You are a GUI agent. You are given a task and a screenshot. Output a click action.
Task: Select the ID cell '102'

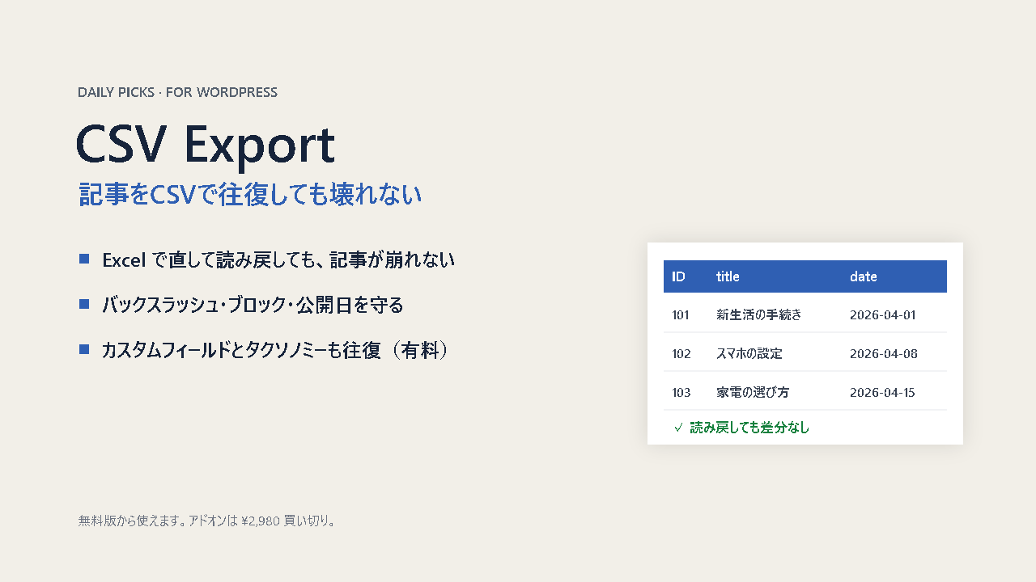[x=681, y=354]
